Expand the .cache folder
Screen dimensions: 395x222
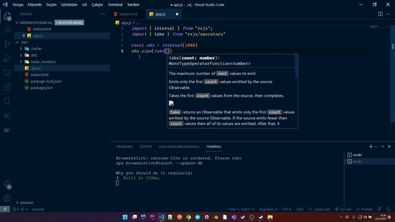[21, 49]
